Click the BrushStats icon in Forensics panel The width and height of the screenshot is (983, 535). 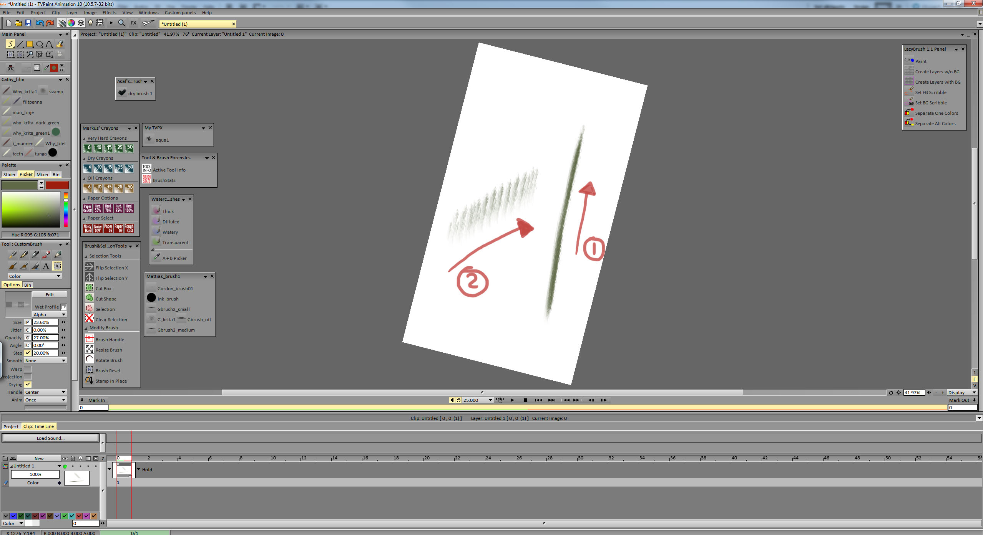147,180
